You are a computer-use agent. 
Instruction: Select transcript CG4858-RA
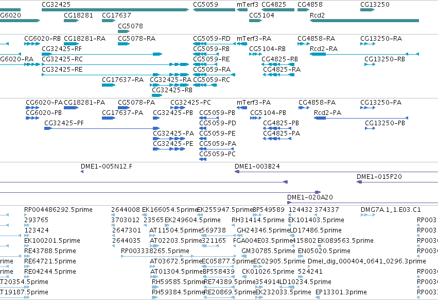click(316, 39)
